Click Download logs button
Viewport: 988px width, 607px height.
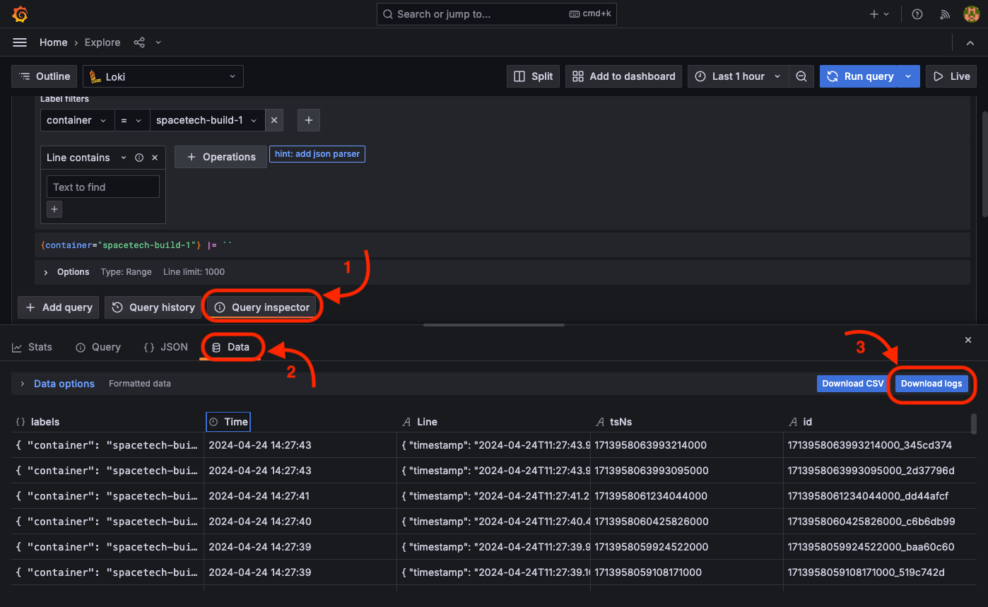click(x=931, y=384)
